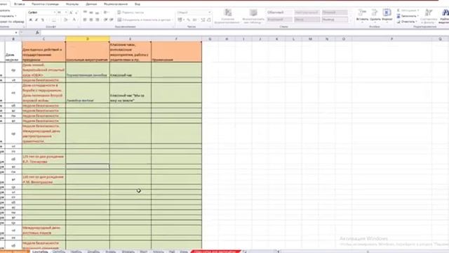
Task: Open the Формулы ribbon tab
Action: pyautogui.click(x=72, y=4)
